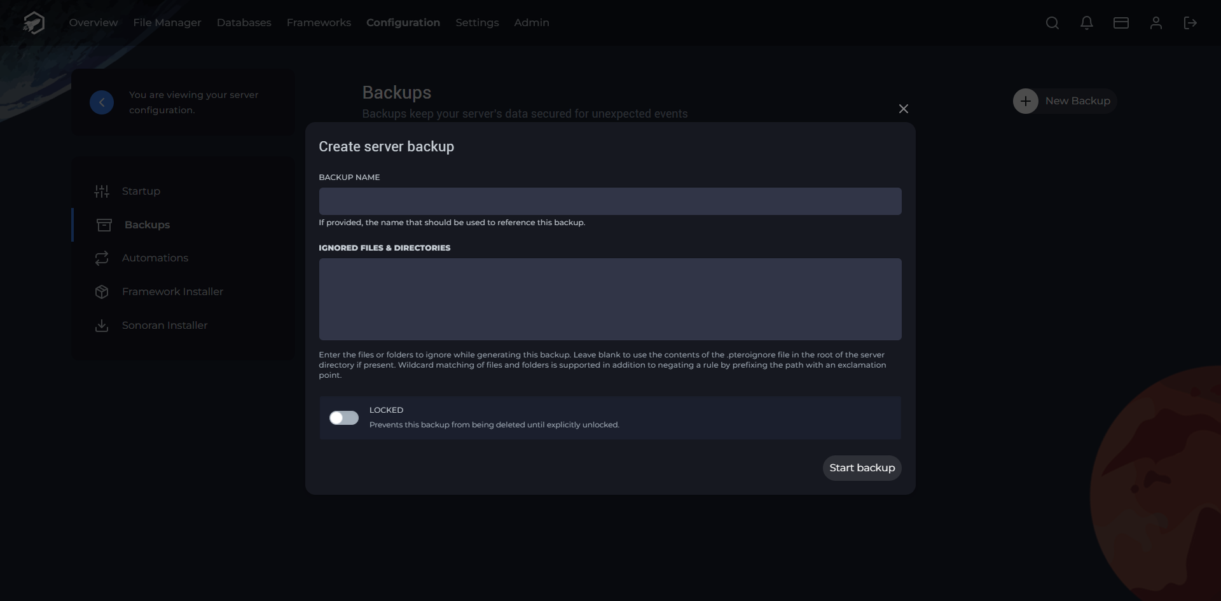Open the Databases page
Viewport: 1221px width, 601px height.
[x=244, y=22]
